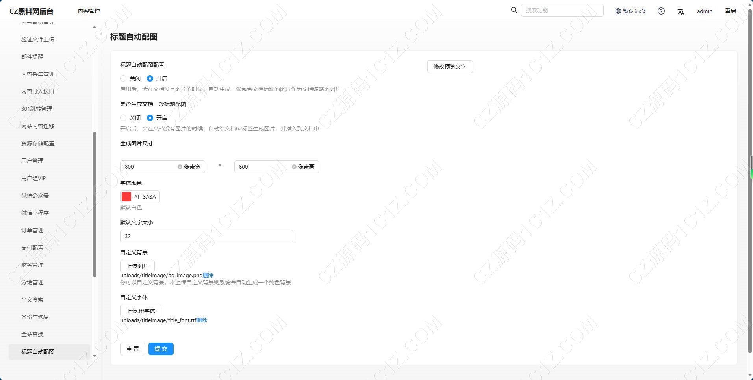Turn off title auto image generation
Viewport: 753px width, 380px height.
pos(124,78)
